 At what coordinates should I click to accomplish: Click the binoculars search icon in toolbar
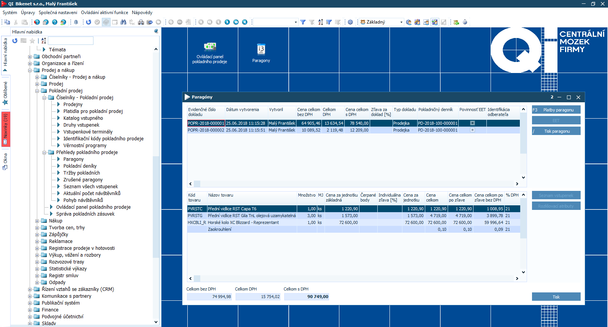click(123, 22)
